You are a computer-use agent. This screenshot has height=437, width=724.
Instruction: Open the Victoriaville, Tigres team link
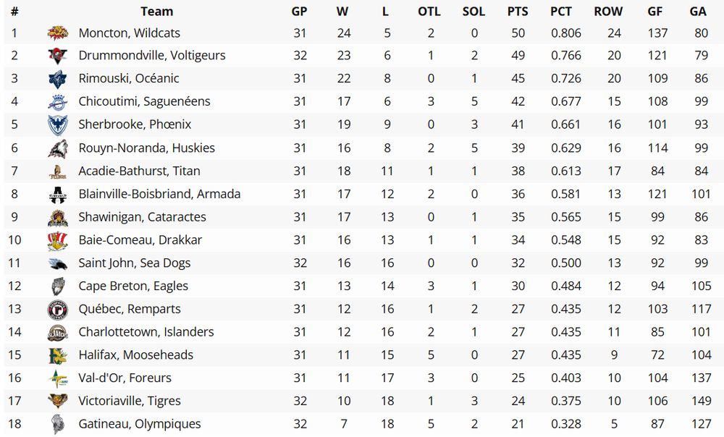click(x=130, y=401)
